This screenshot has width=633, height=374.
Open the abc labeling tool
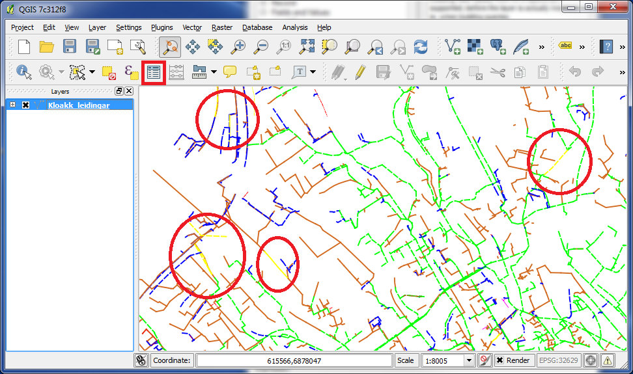565,46
